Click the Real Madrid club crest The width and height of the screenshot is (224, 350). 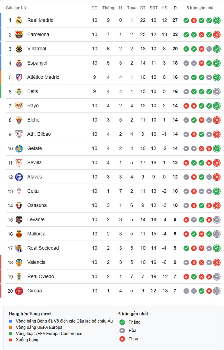click(19, 20)
